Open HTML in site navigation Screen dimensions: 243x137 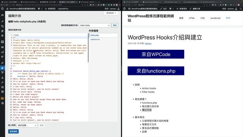[192, 18]
